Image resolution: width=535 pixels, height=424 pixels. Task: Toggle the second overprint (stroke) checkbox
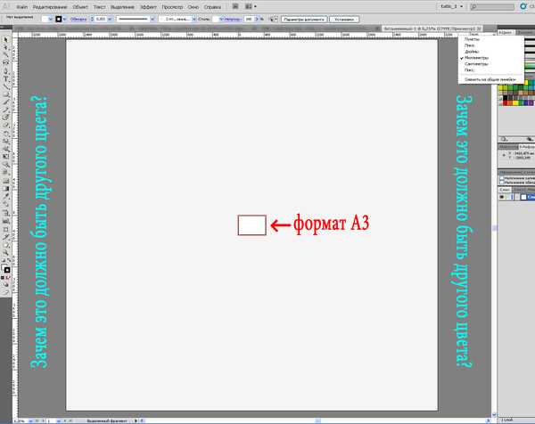[x=501, y=183]
